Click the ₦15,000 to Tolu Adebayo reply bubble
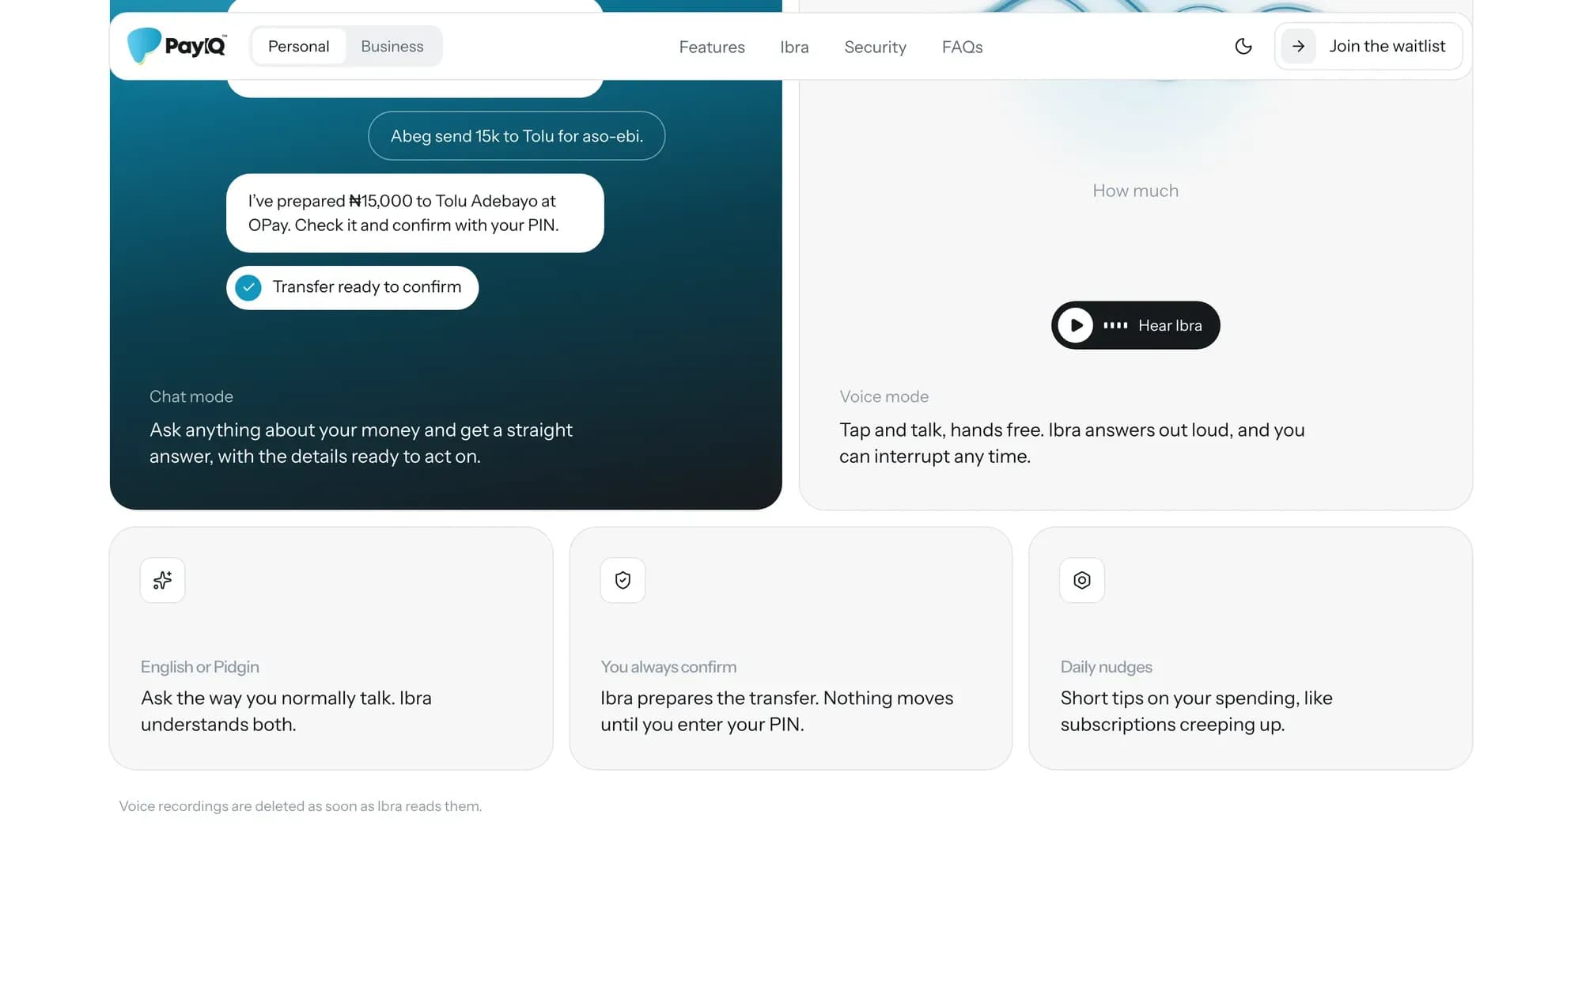This screenshot has width=1582, height=989. click(415, 214)
